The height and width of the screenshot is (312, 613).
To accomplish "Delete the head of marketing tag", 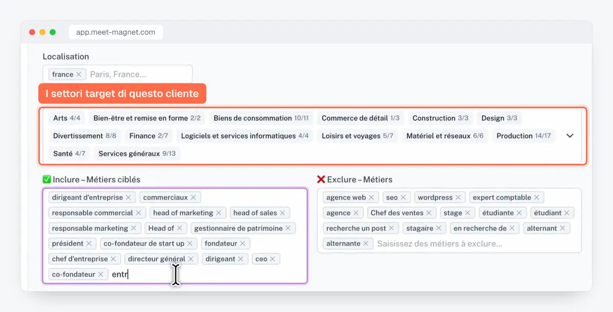I will click(x=219, y=213).
